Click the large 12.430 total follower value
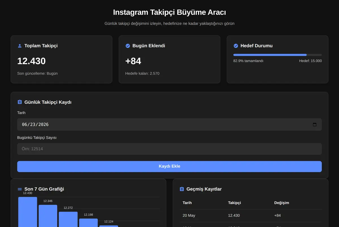 pyautogui.click(x=31, y=61)
